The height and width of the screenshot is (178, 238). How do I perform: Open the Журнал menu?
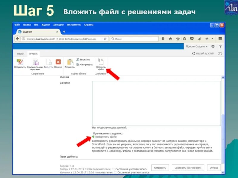(x=46, y=25)
